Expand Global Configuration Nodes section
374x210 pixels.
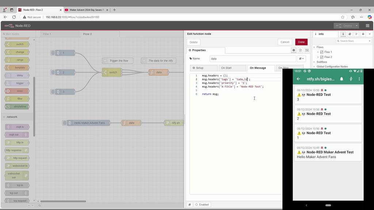[x=314, y=67]
